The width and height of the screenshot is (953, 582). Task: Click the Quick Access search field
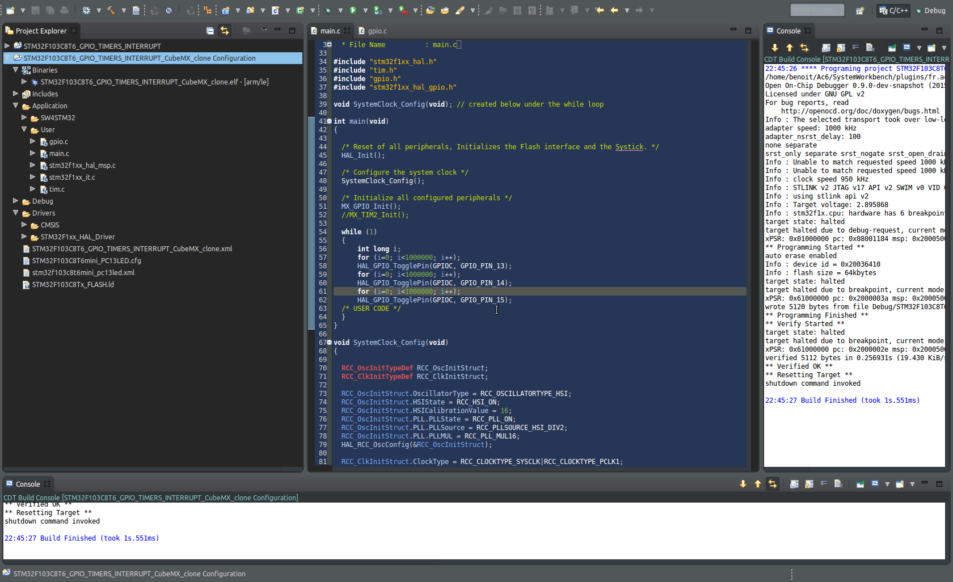(x=817, y=10)
